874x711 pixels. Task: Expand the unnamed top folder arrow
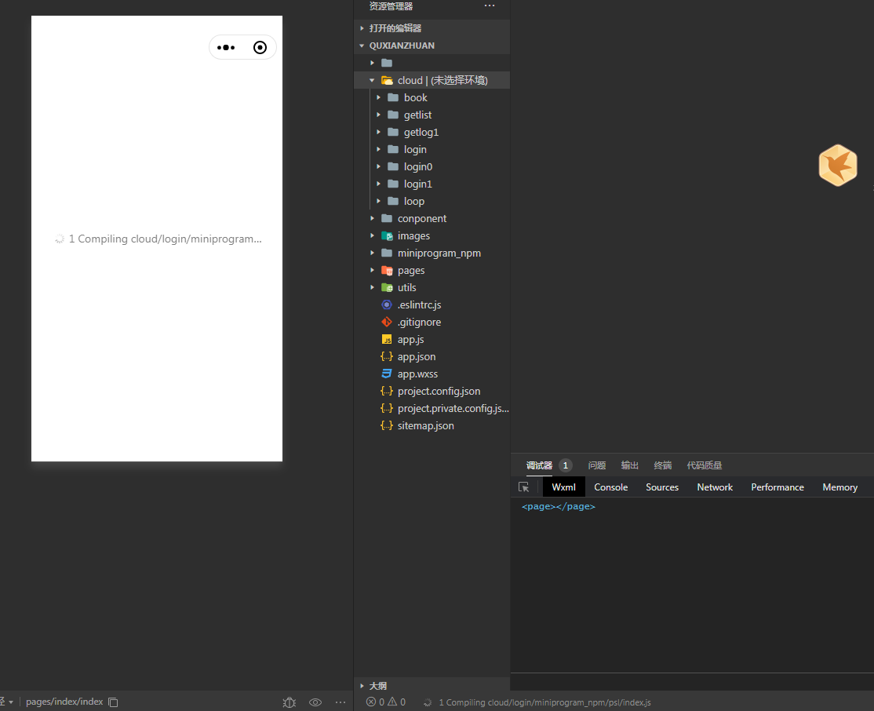[x=372, y=63]
